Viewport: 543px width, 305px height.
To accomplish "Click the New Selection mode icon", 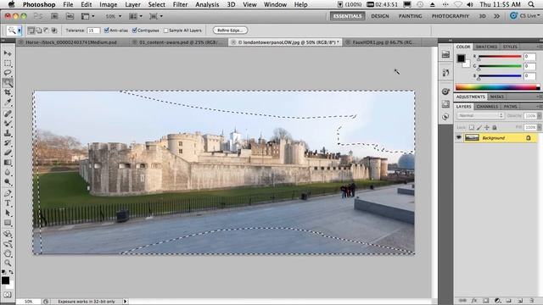I will [x=31, y=30].
